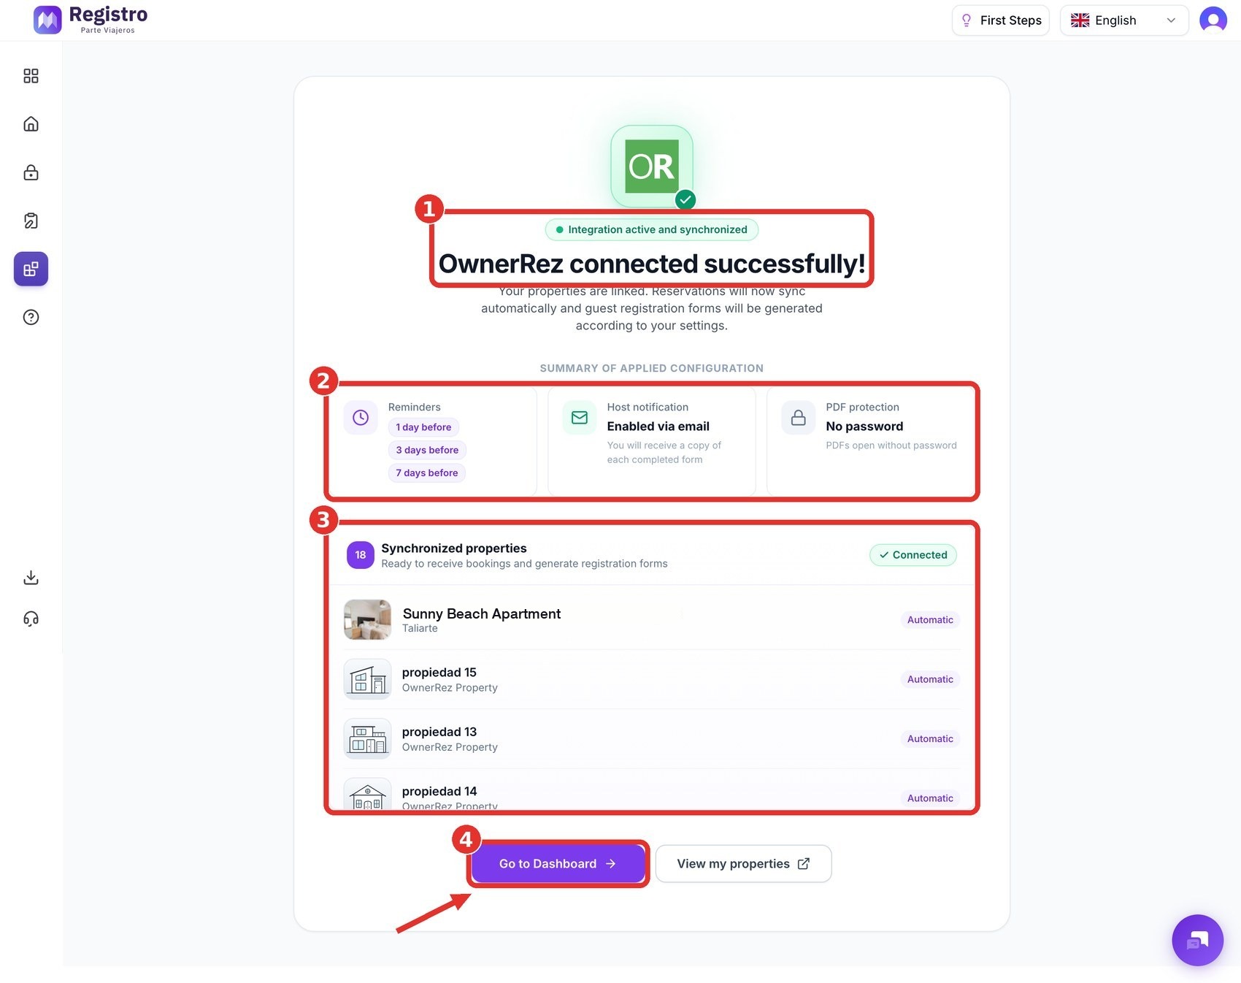Click the "Sunny Beach Apartment" property name
1241x983 pixels.
[x=482, y=614]
